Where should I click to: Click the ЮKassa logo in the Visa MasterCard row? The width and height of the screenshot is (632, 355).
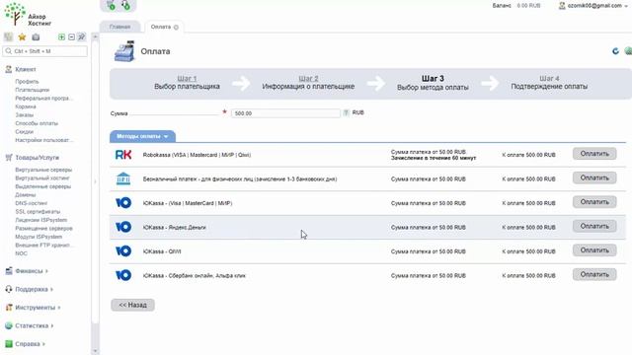pyautogui.click(x=123, y=203)
